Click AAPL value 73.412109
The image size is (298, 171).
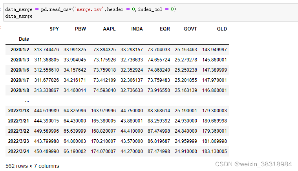(104, 80)
